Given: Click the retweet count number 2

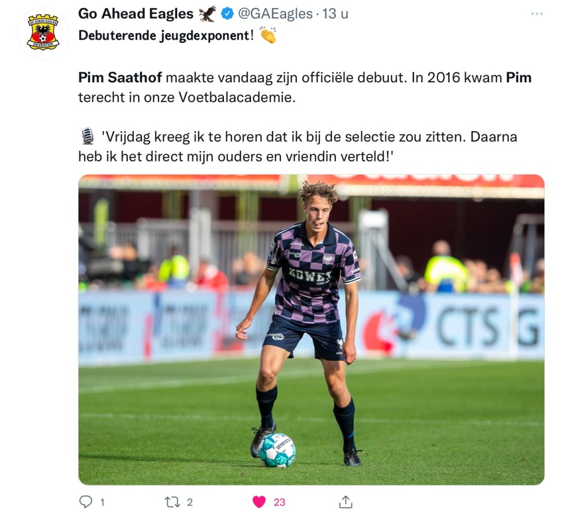Looking at the screenshot, I should point(189,502).
